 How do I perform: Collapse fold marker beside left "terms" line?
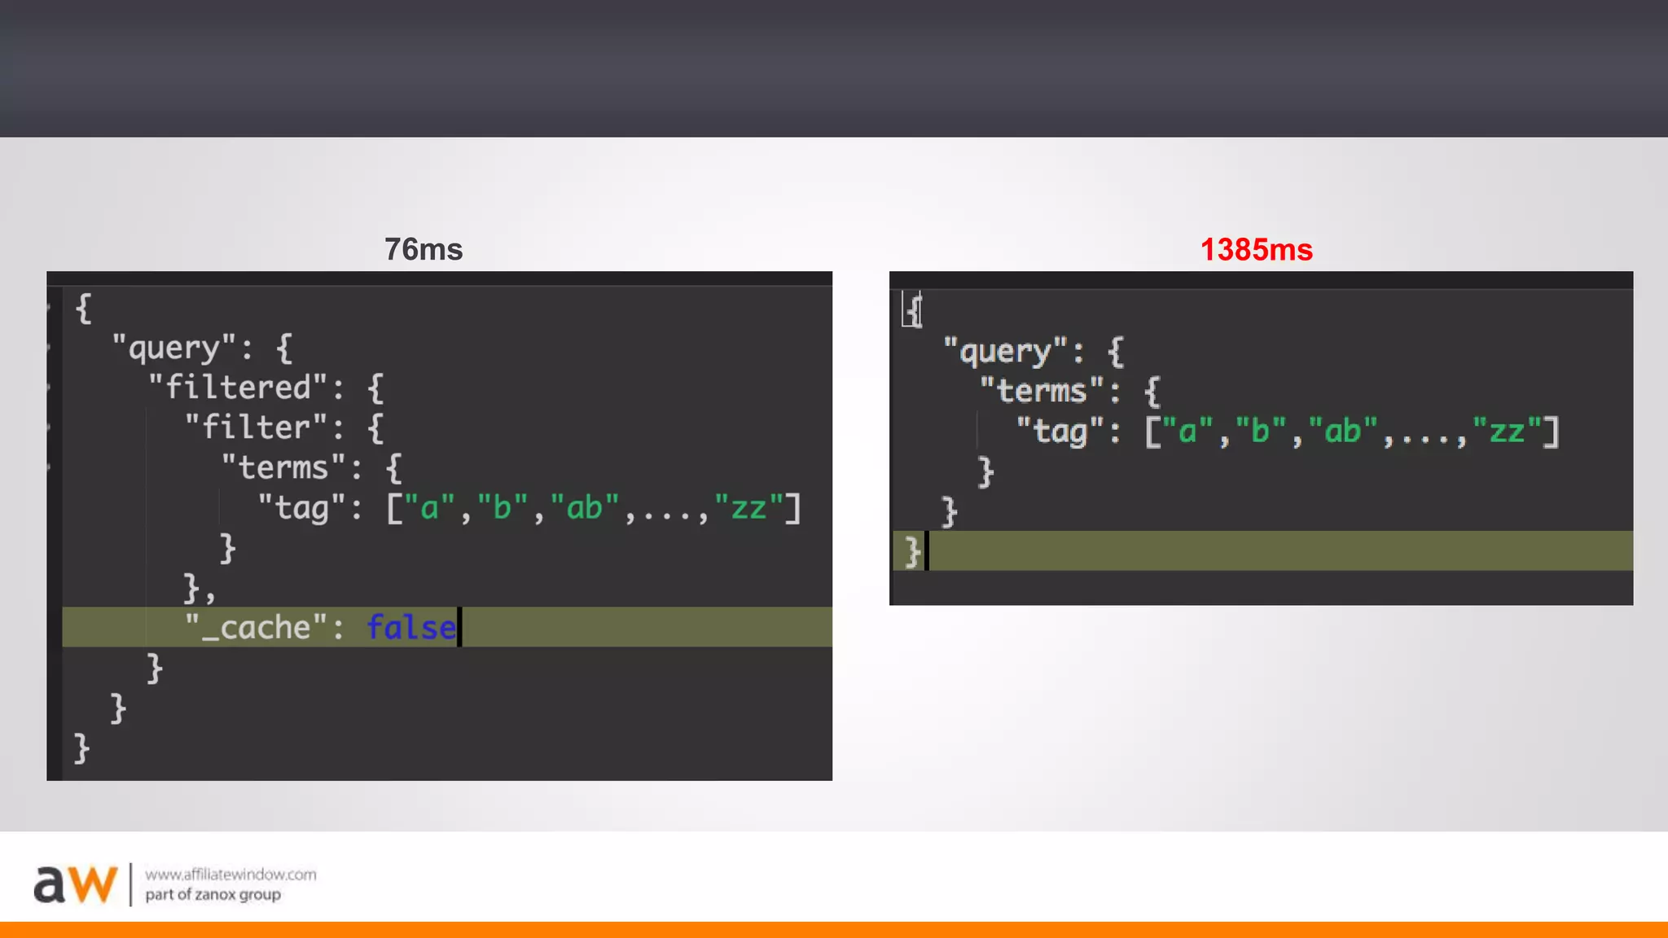coord(50,467)
